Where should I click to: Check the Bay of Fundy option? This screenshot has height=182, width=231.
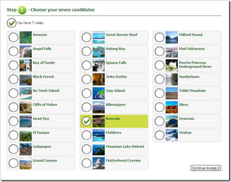(x=14, y=65)
